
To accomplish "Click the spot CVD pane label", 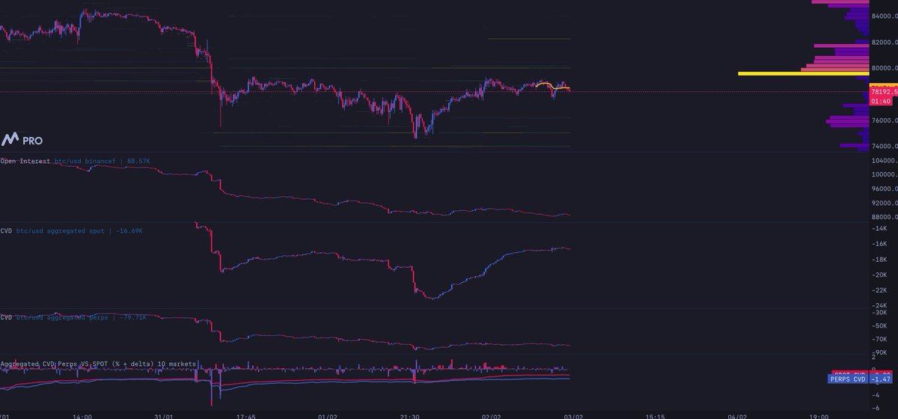I will 71,231.
